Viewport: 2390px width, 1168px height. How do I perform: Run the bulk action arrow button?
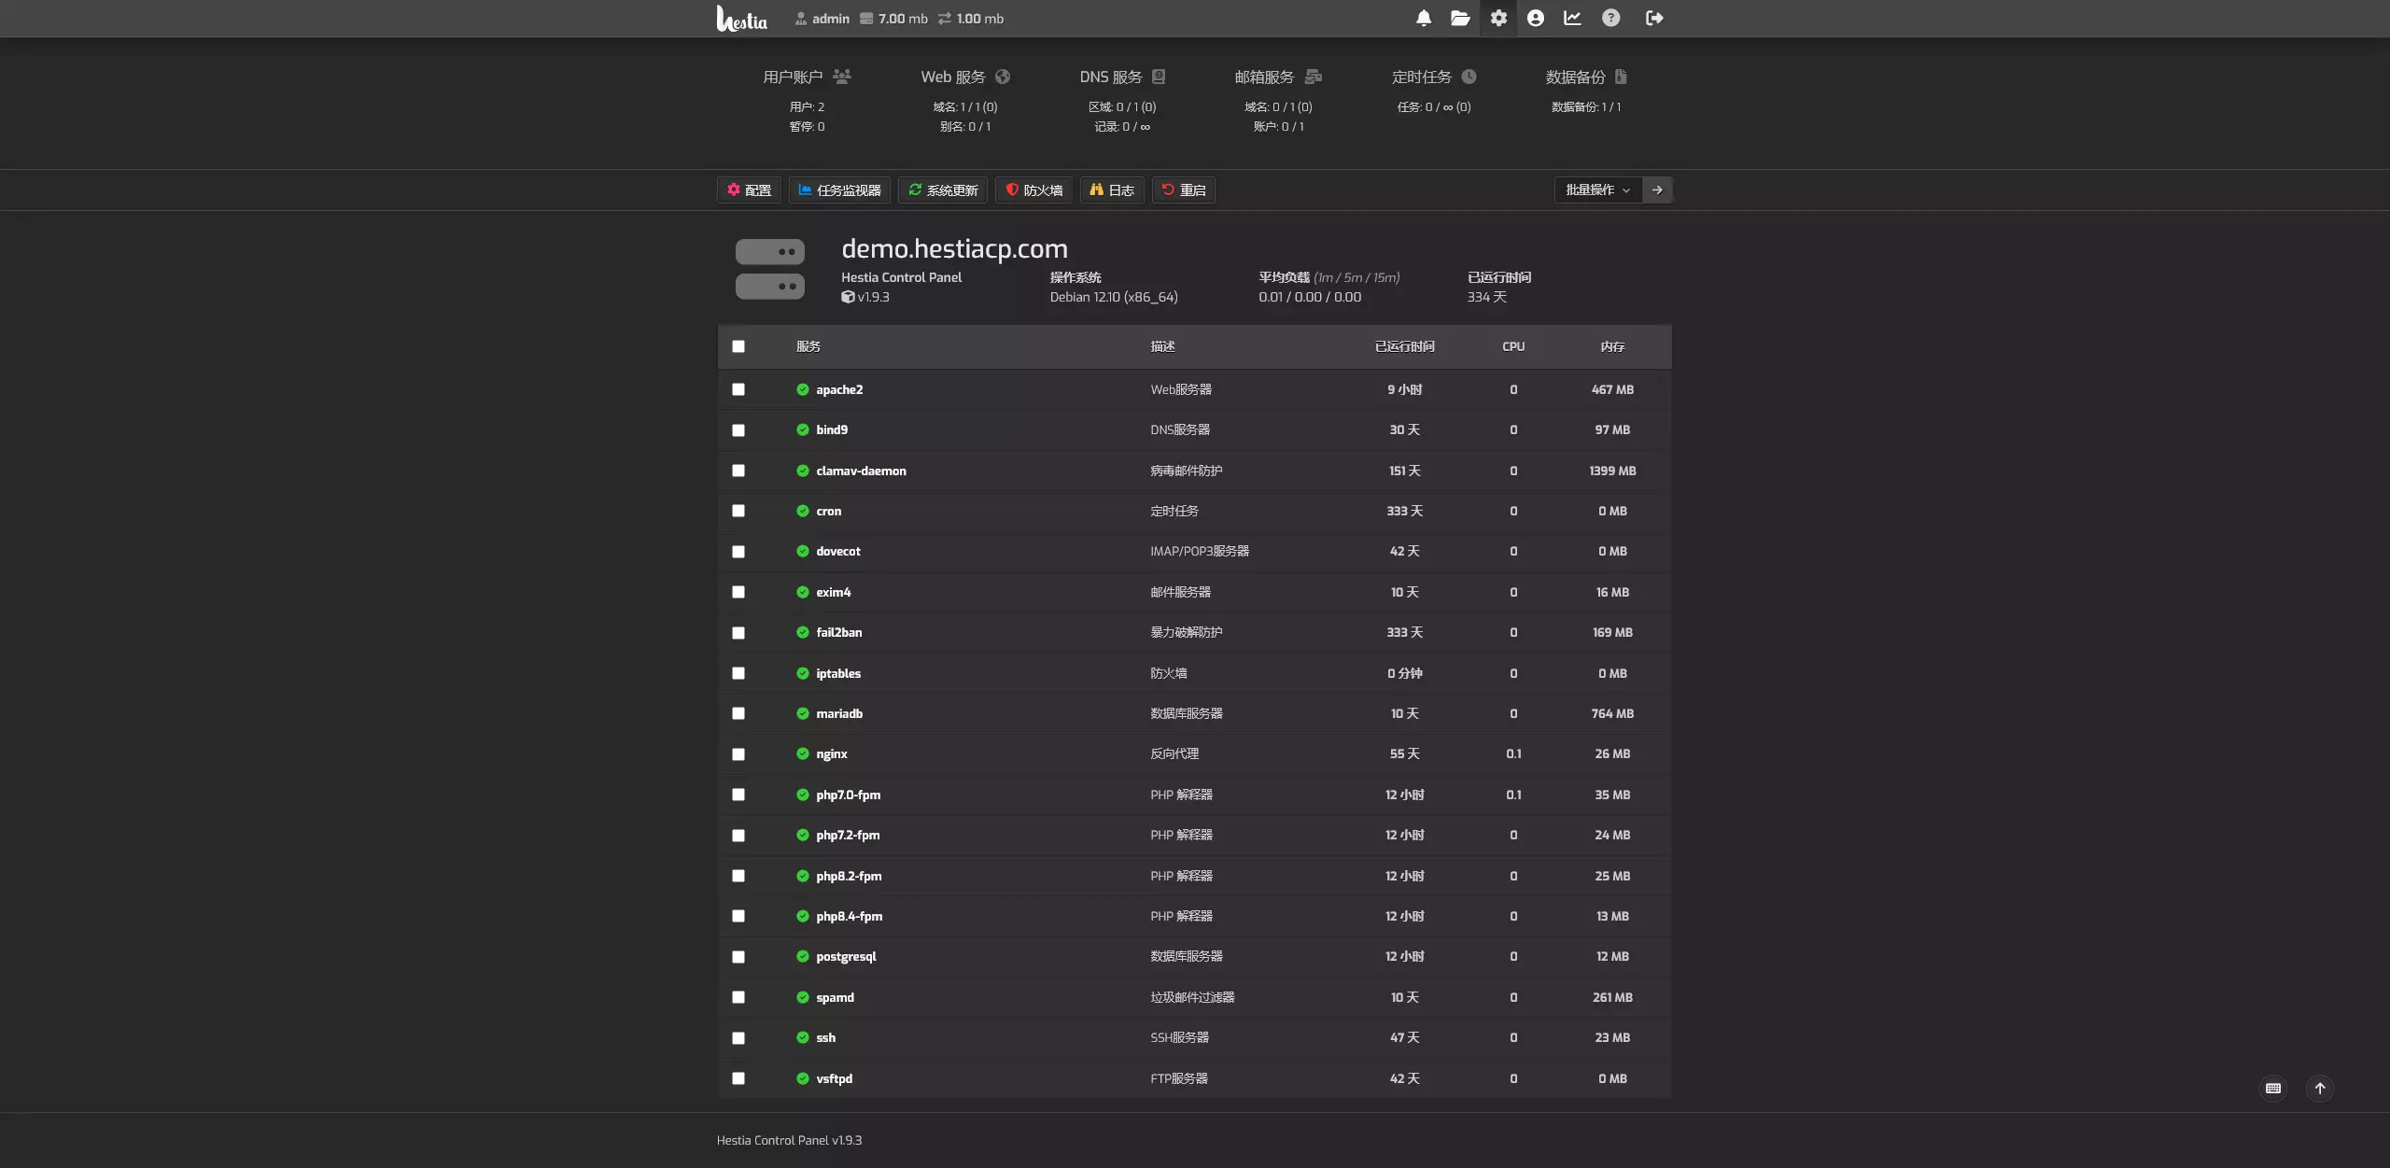(1657, 190)
